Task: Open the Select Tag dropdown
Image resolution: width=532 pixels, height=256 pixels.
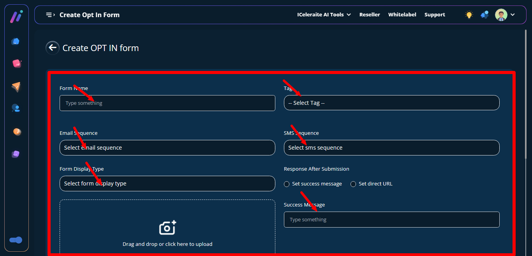Action: (x=391, y=103)
